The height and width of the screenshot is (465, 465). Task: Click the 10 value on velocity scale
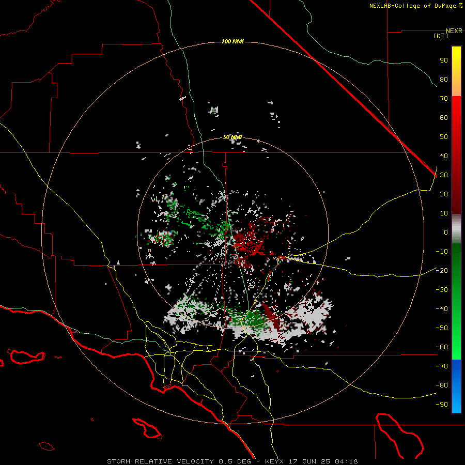[x=444, y=213]
